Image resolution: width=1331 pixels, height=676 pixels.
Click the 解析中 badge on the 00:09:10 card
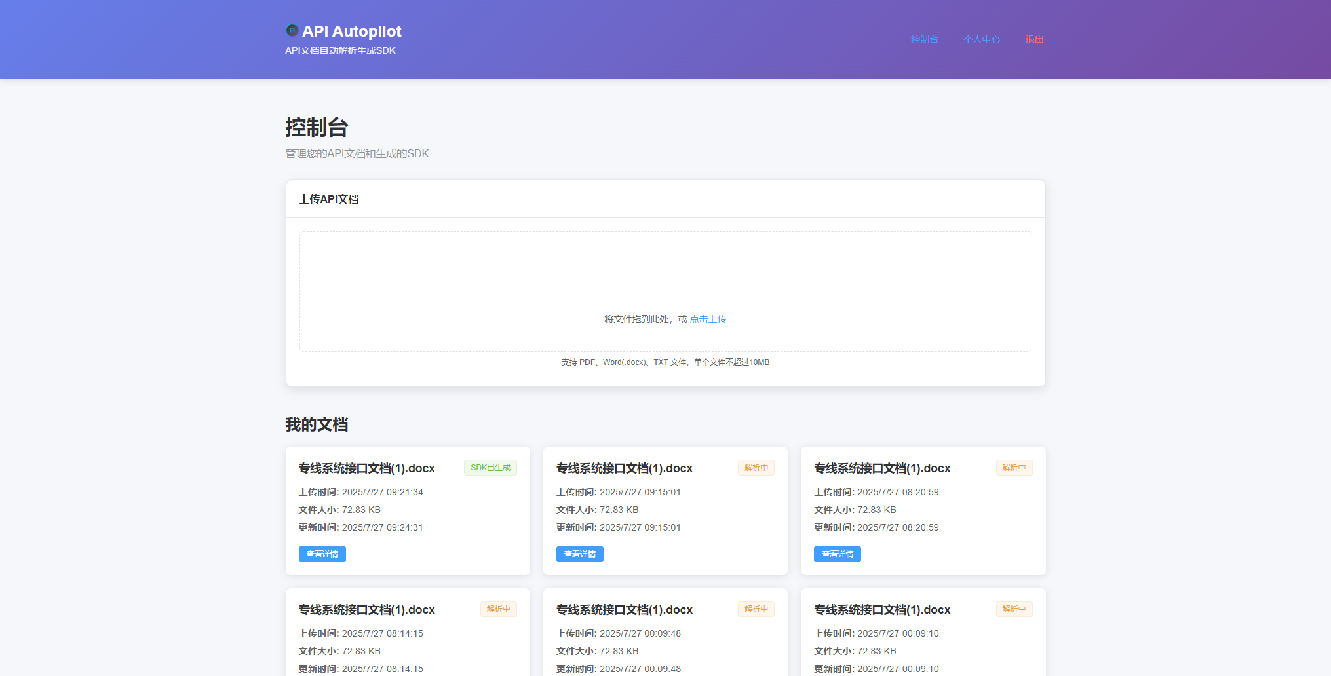coord(1014,609)
